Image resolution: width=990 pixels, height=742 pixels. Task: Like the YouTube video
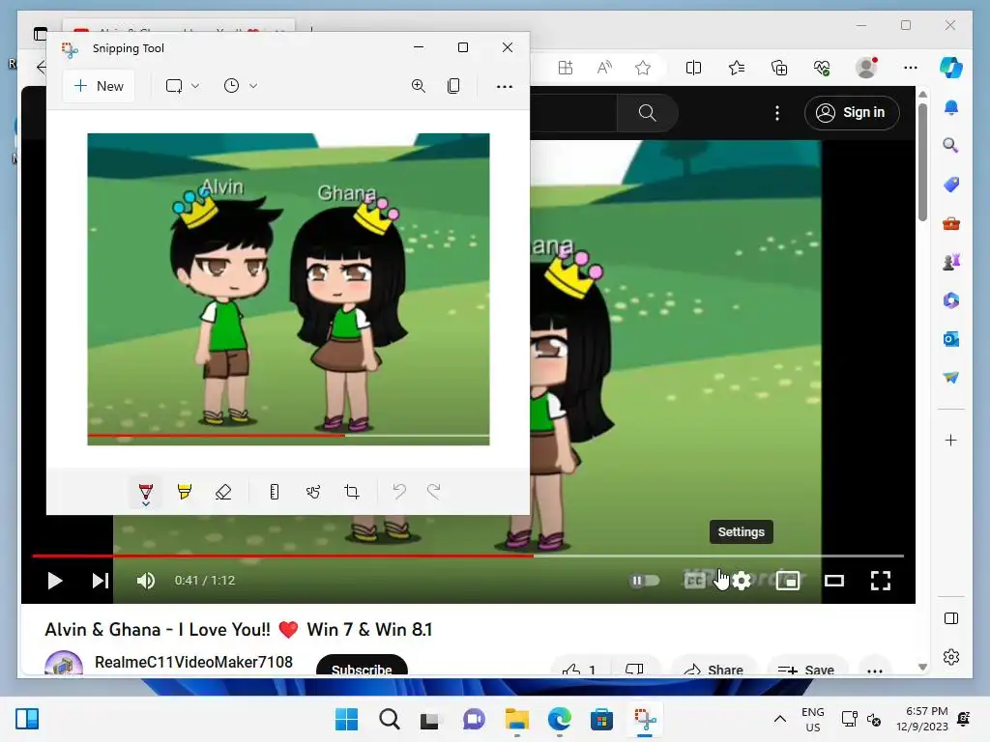(x=580, y=668)
